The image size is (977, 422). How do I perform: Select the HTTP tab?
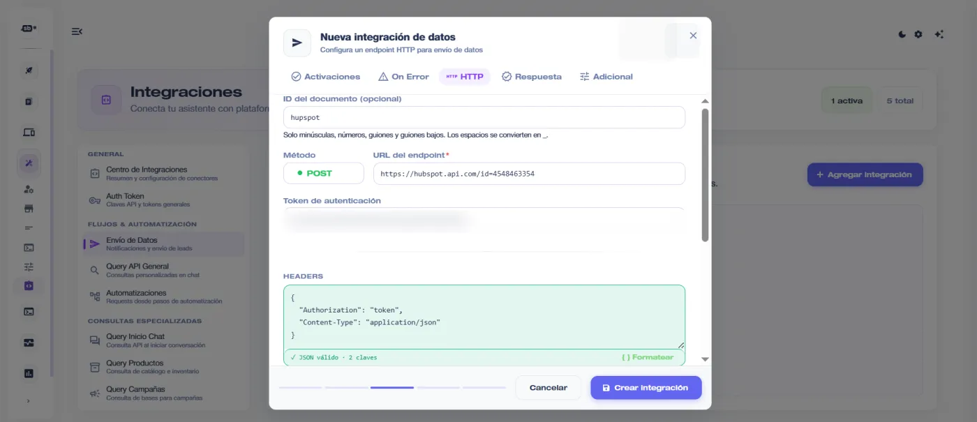(x=465, y=77)
